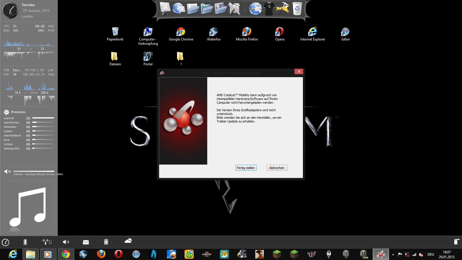Cancel the dialog with Abbrechen
The height and width of the screenshot is (260, 462).
tap(277, 168)
